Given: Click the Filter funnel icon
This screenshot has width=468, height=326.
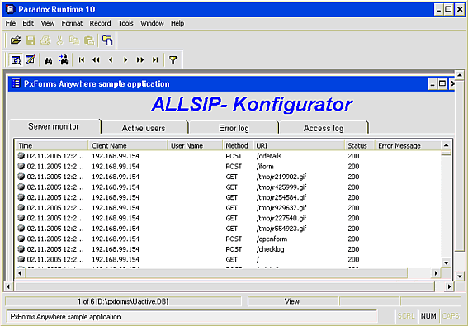Looking at the screenshot, I should coord(173,60).
